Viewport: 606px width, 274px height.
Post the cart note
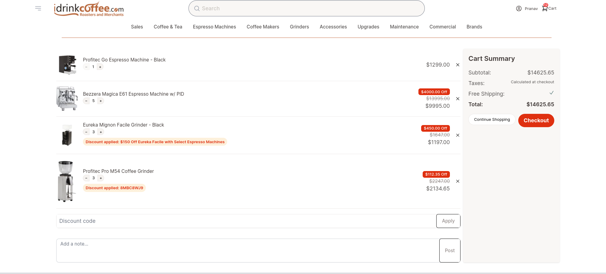450,251
